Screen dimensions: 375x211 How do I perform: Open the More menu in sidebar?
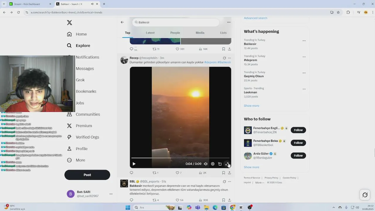pos(76,160)
